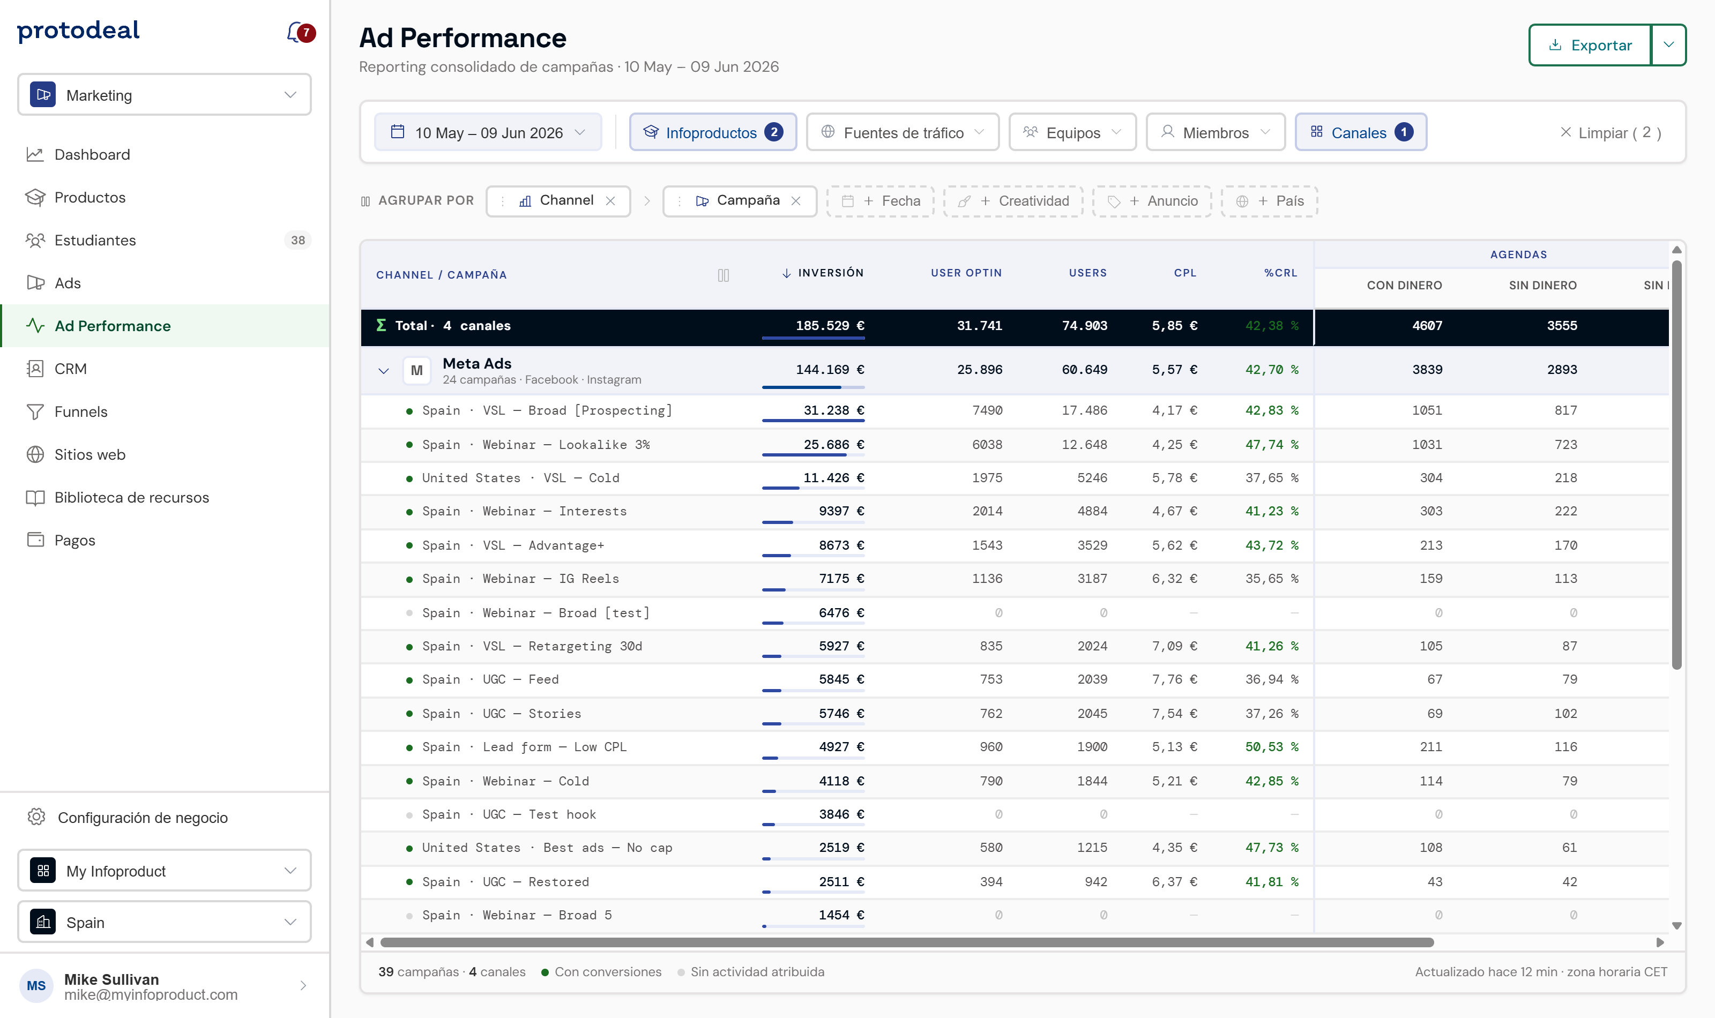The image size is (1715, 1018).
Task: Select United States · VSL – Cold campaign
Action: pyautogui.click(x=1015, y=478)
